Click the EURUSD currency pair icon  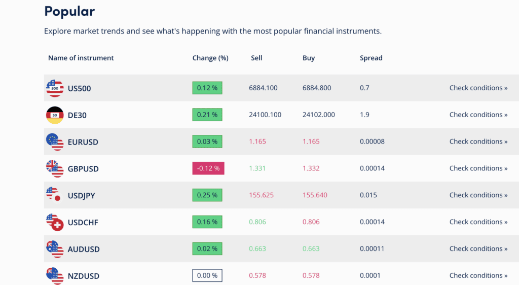tap(54, 142)
